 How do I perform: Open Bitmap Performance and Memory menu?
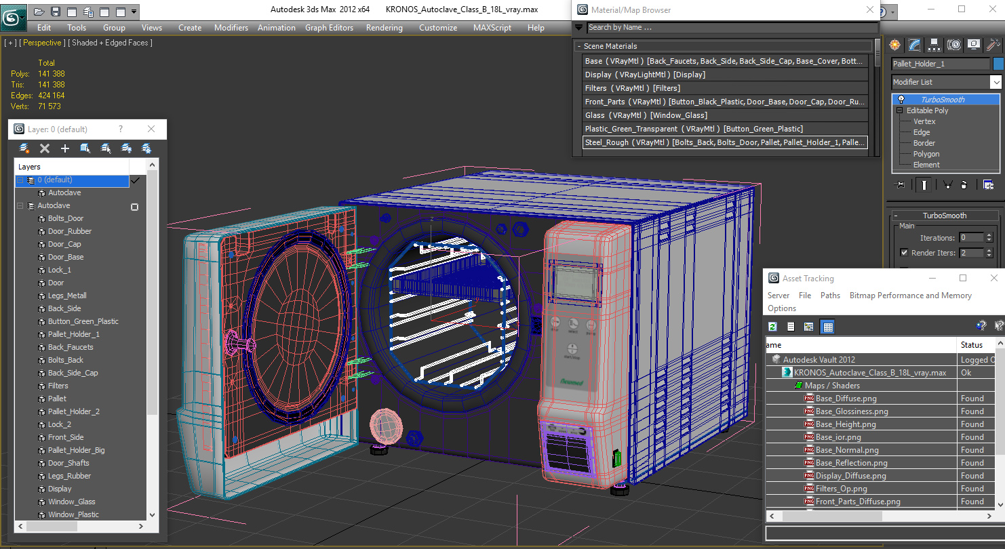click(911, 296)
